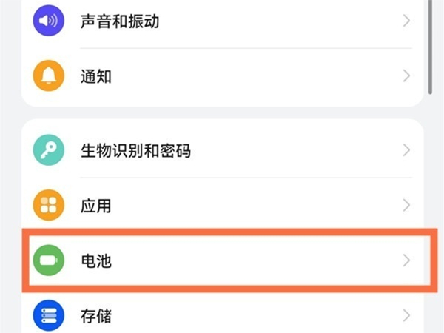Click the chevron arrow beside 存储

pyautogui.click(x=406, y=316)
